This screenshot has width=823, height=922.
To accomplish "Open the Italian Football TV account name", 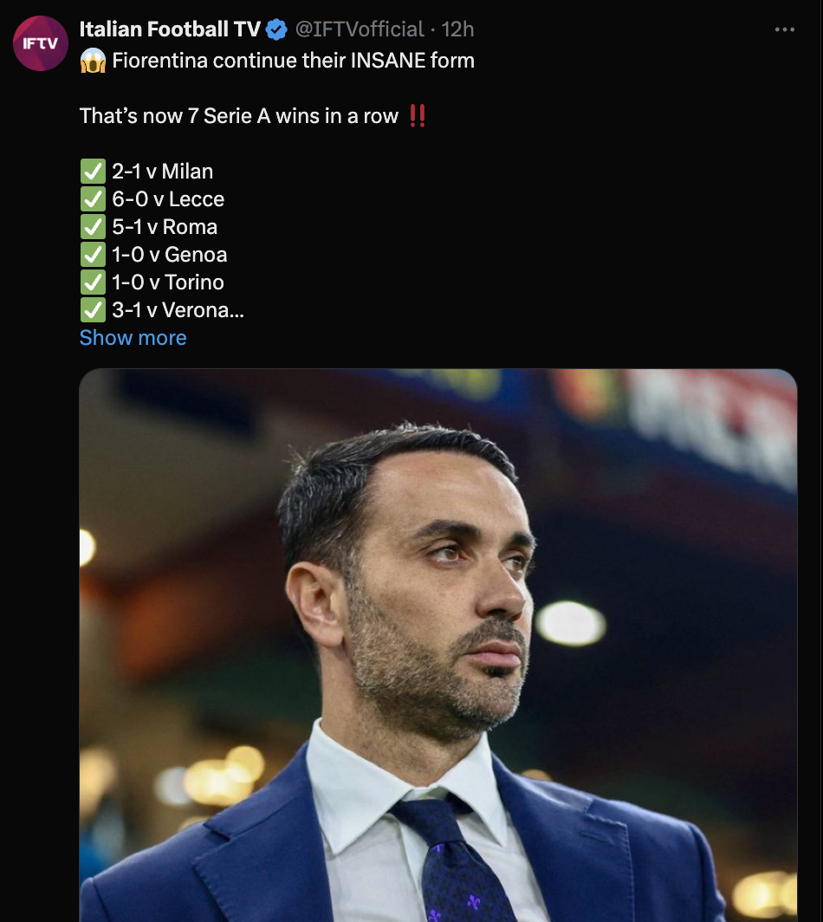I will [x=170, y=29].
